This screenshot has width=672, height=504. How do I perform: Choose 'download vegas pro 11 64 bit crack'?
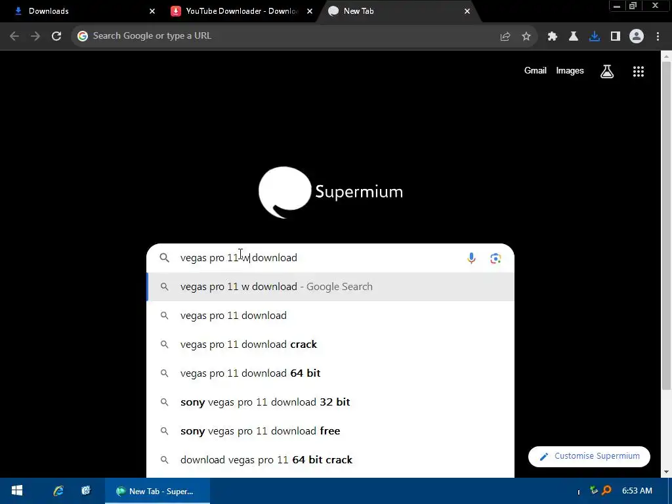(x=331, y=460)
